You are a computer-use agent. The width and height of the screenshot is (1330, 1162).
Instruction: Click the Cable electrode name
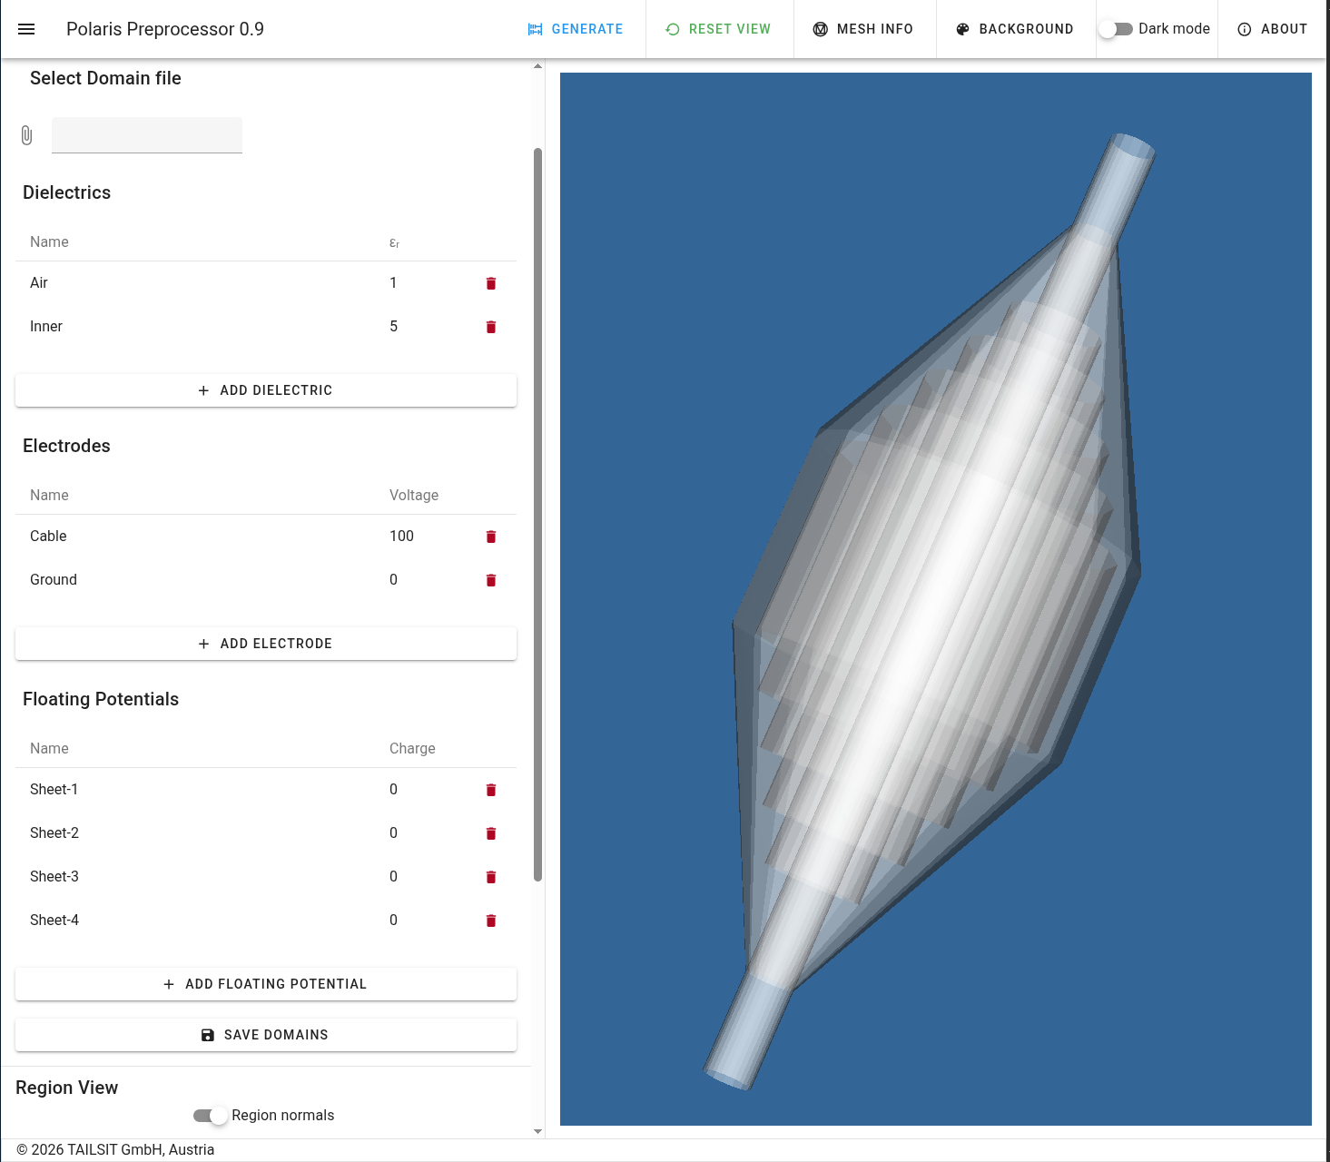click(x=48, y=537)
